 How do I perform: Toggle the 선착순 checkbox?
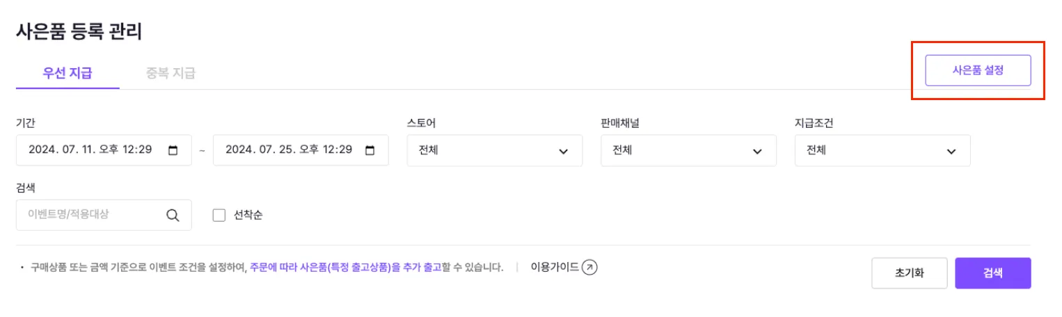tap(219, 216)
